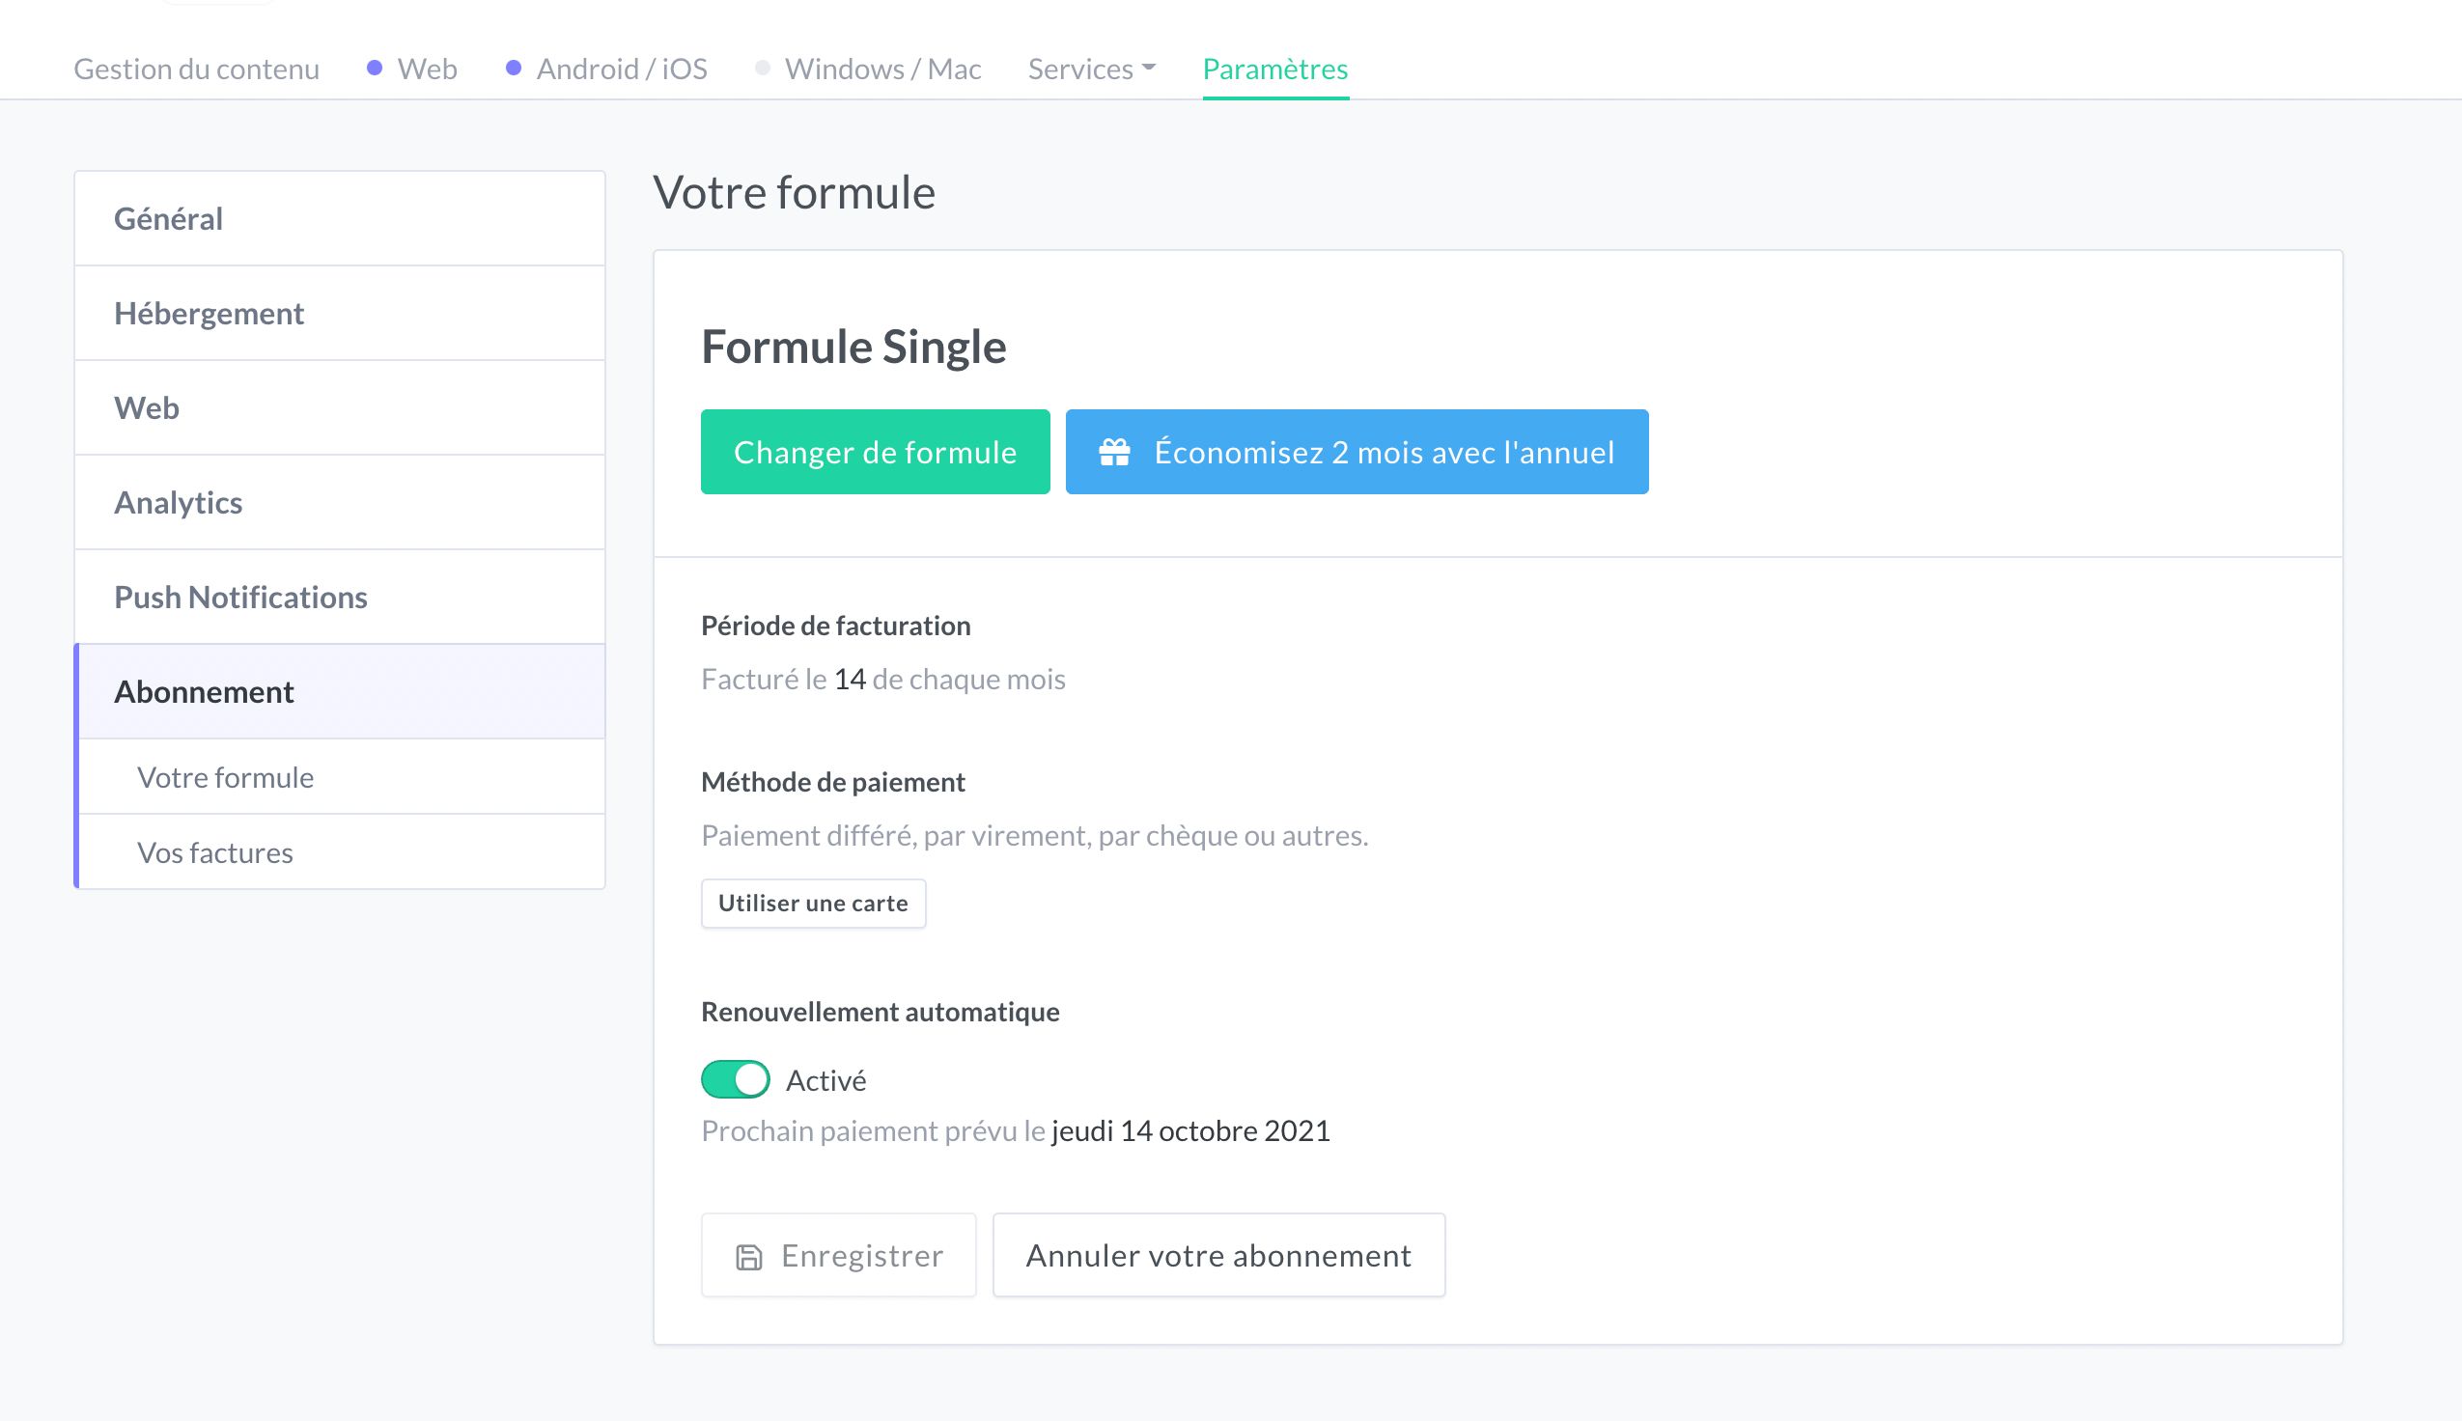This screenshot has height=1421, width=2462.
Task: Click the purple dot beside Android / iOS
Action: click(511, 68)
